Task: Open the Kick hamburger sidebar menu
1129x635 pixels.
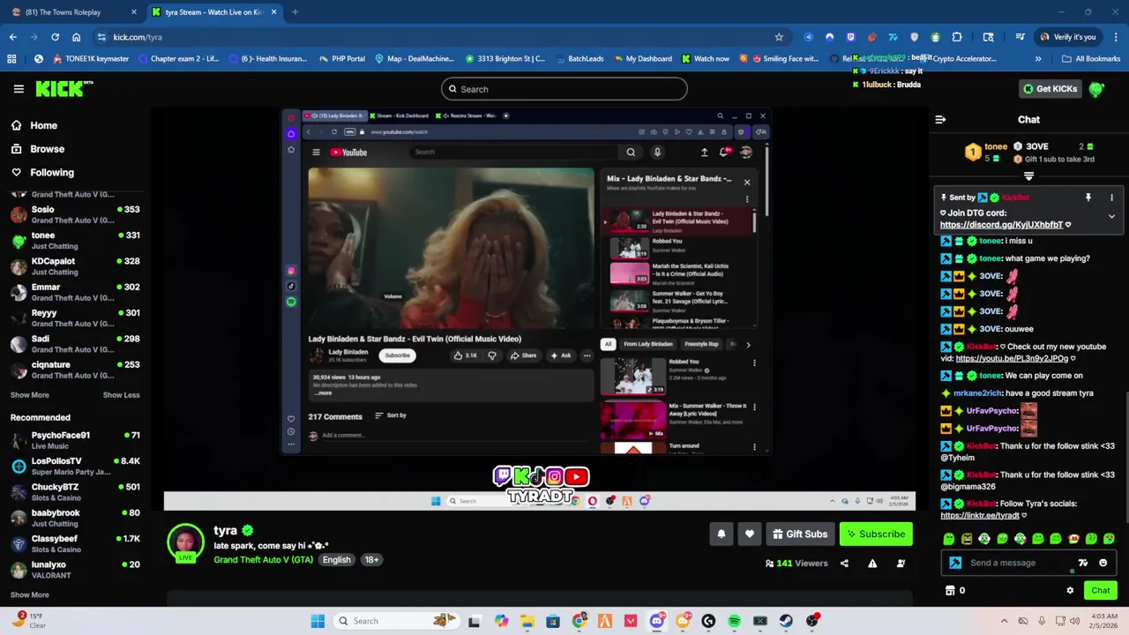Action: 19,89
